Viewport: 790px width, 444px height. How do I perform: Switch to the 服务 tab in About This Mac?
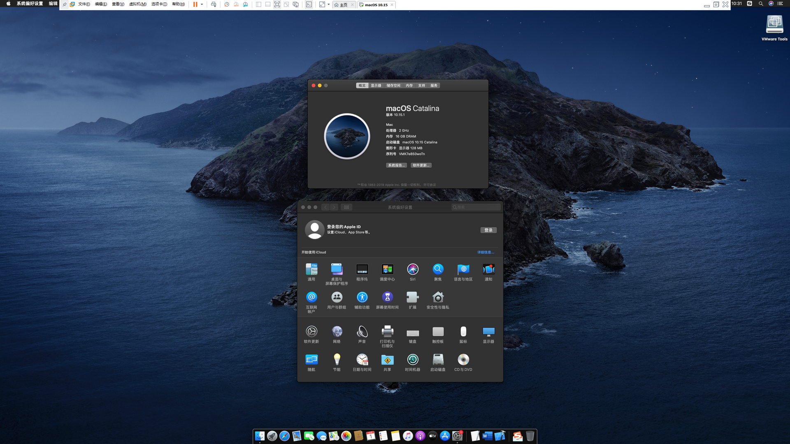[x=434, y=86]
